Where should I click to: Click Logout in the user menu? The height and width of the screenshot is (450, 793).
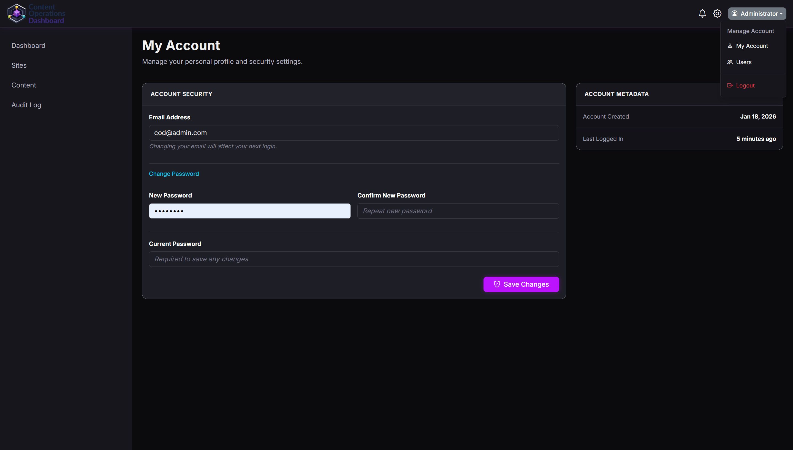point(745,85)
